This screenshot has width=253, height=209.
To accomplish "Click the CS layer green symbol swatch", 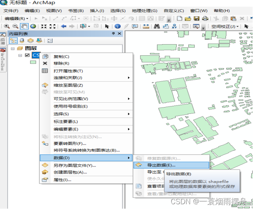I will pos(33,62).
